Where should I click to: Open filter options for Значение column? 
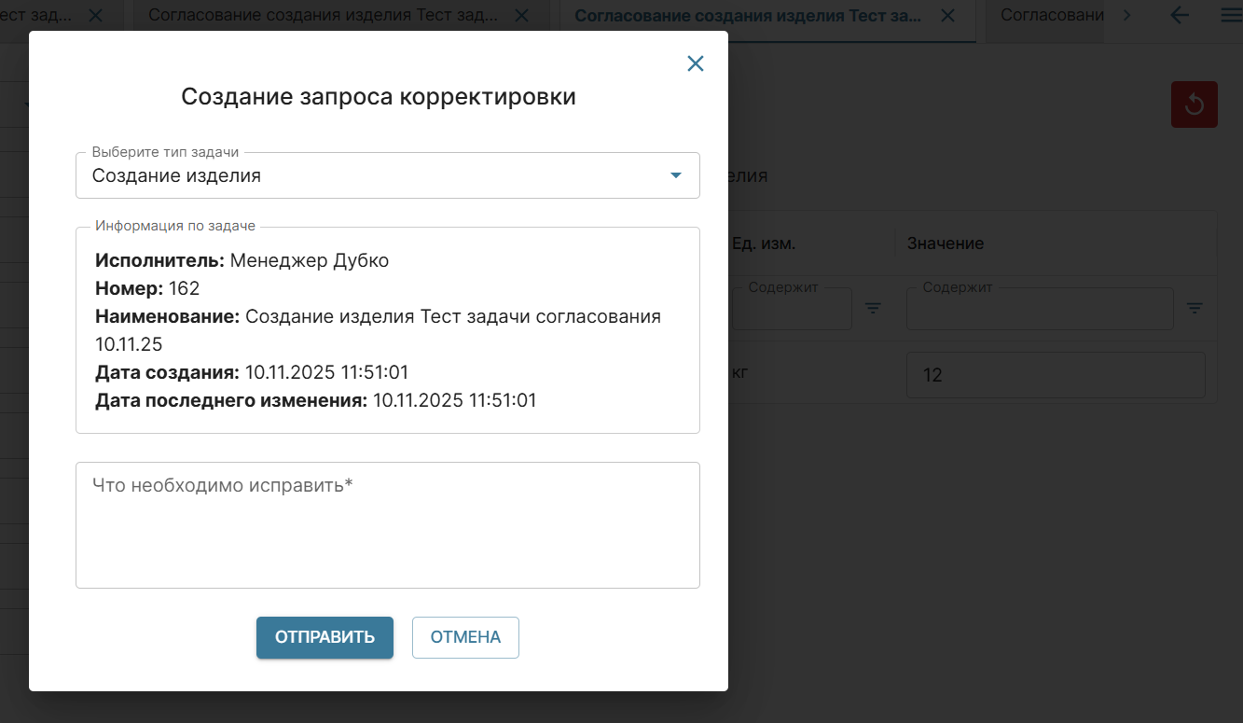[x=1194, y=308]
